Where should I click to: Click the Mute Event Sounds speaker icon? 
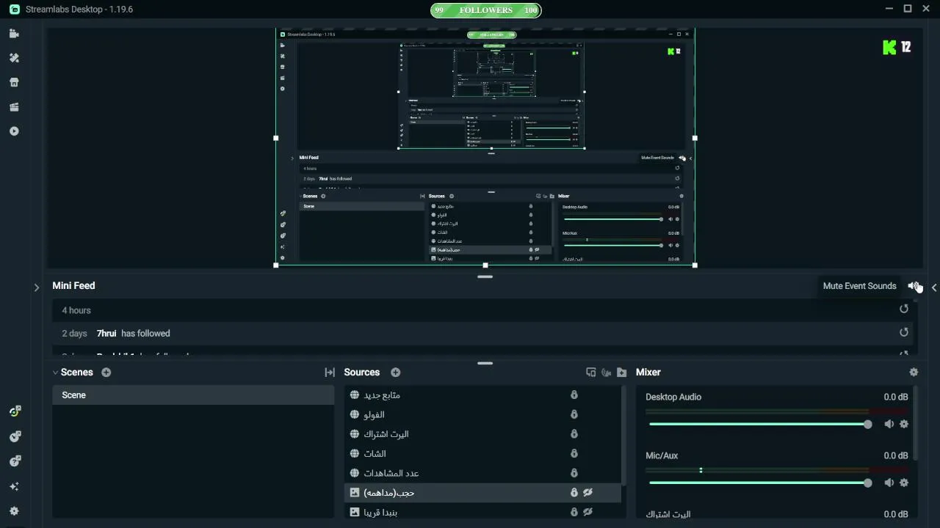[914, 286]
